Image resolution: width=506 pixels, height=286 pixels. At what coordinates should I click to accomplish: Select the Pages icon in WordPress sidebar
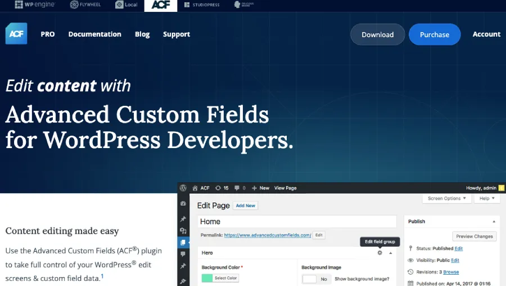[x=183, y=243]
